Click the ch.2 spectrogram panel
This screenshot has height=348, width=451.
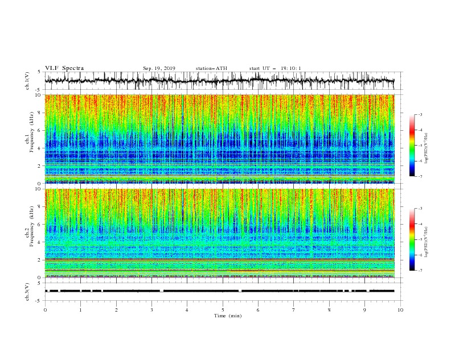tap(220, 233)
